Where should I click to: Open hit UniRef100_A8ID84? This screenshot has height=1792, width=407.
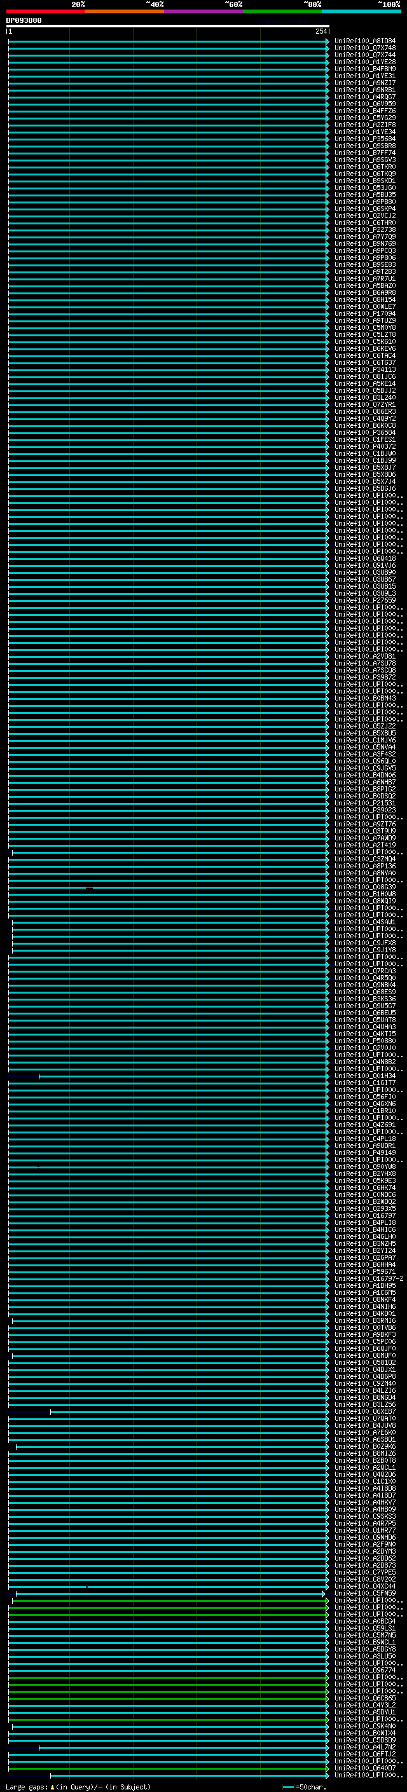point(364,41)
